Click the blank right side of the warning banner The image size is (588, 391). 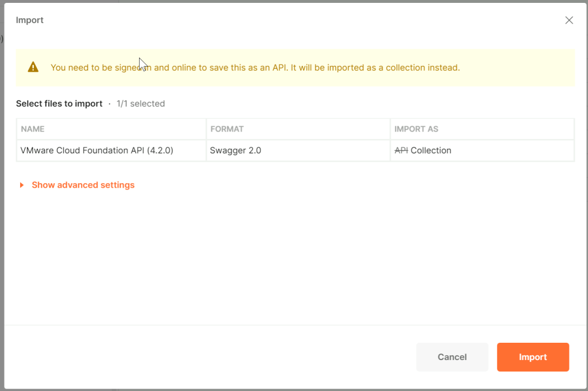(517, 68)
